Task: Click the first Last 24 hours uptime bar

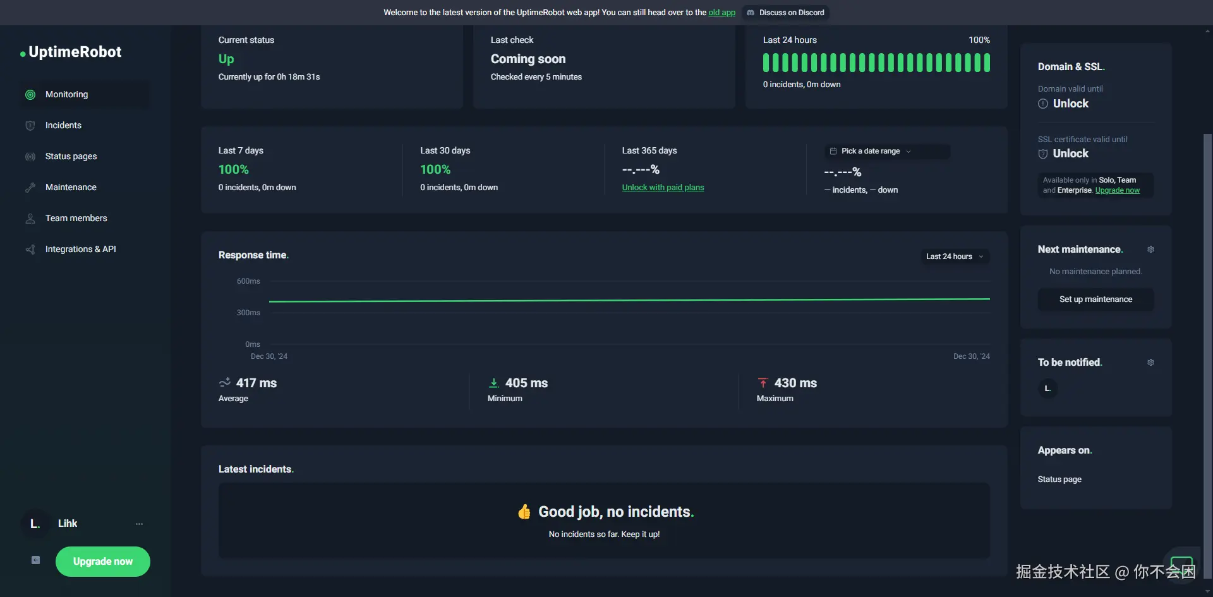Action: point(766,63)
